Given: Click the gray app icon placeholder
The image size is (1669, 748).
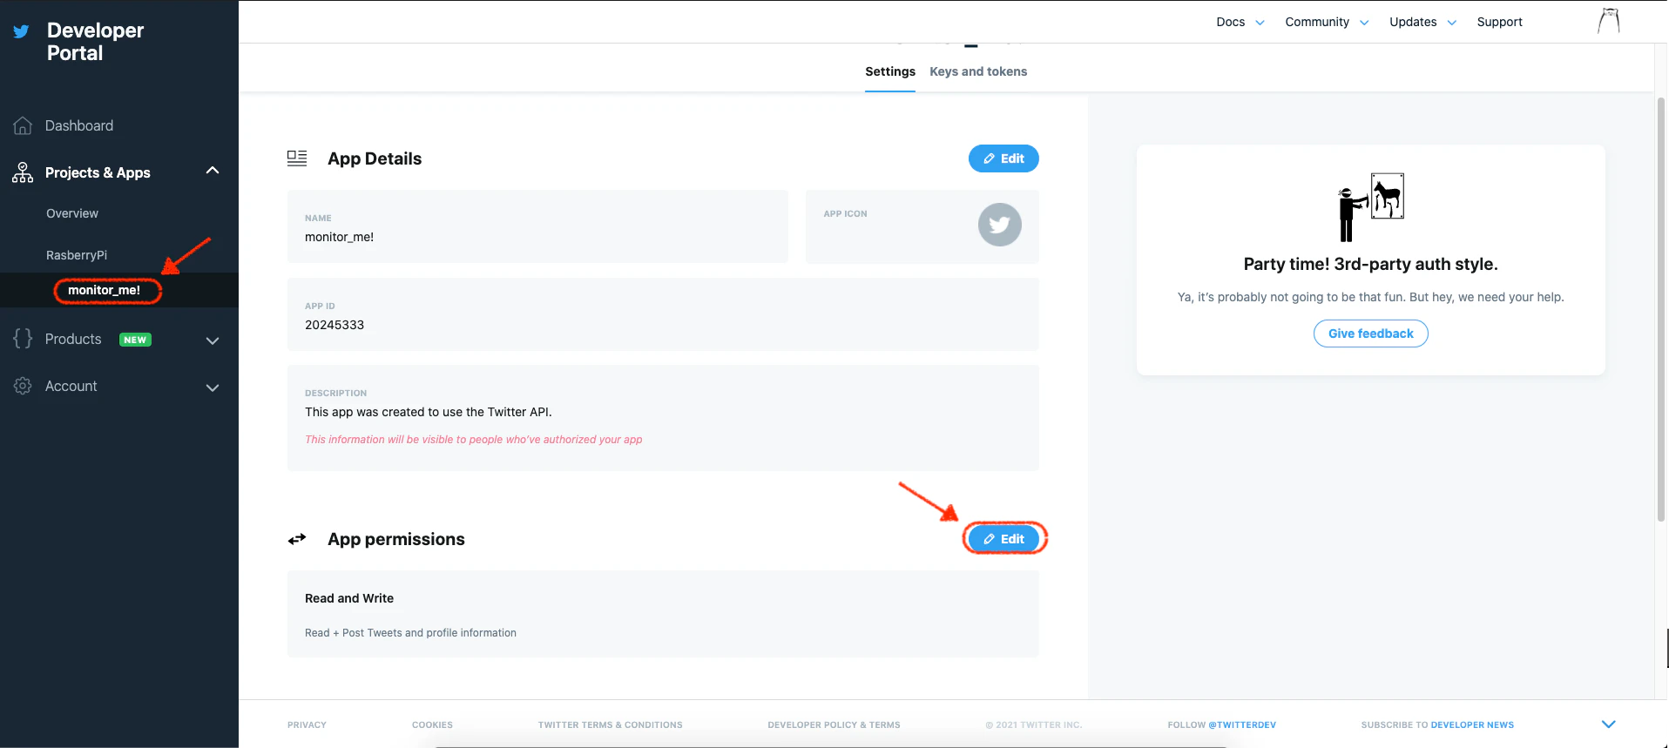Looking at the screenshot, I should coord(999,225).
